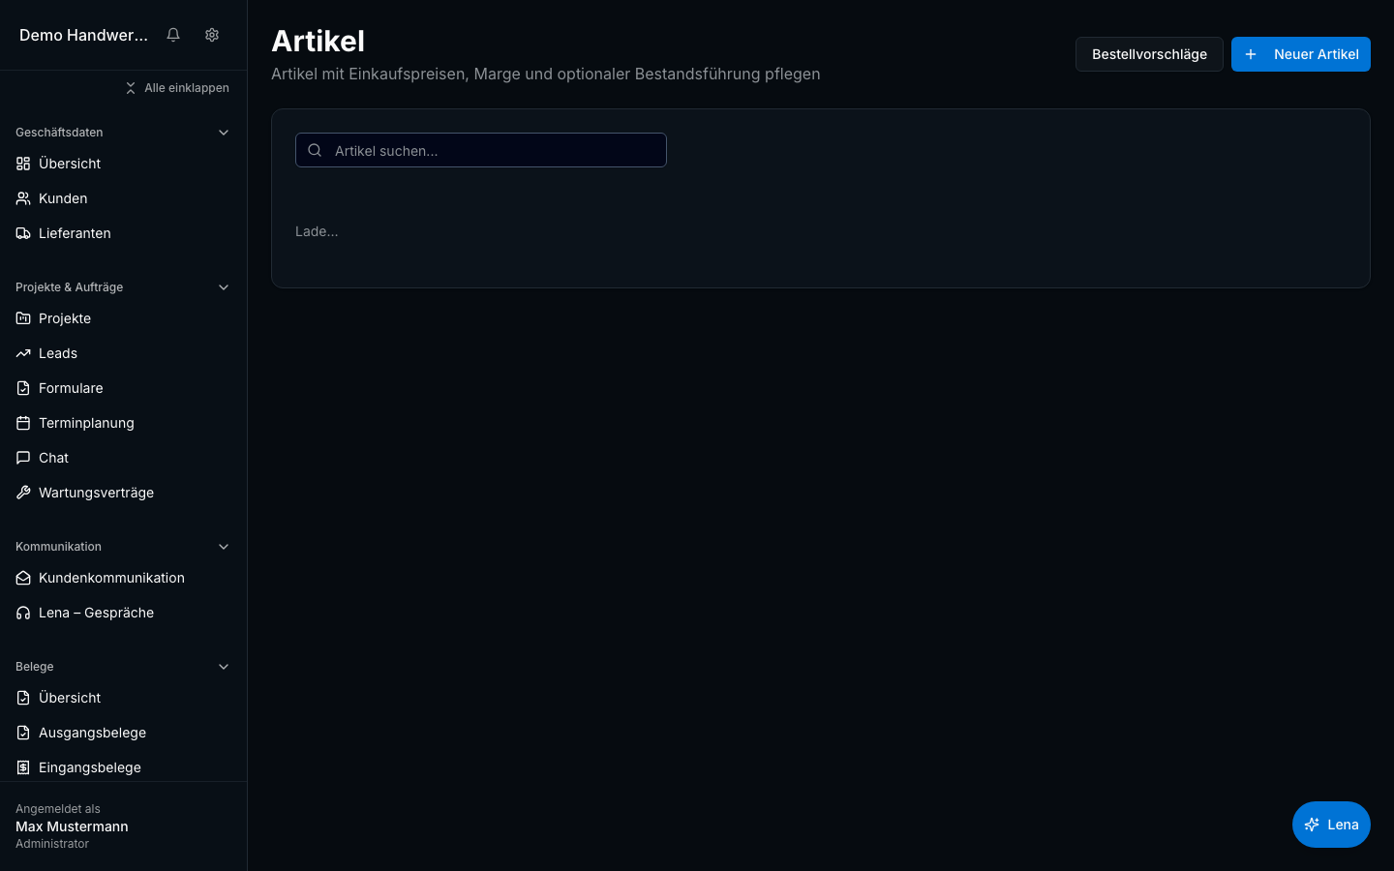Image resolution: width=1394 pixels, height=871 pixels.
Task: Collapse the Kommunikation section chevron
Action: pyautogui.click(x=224, y=547)
